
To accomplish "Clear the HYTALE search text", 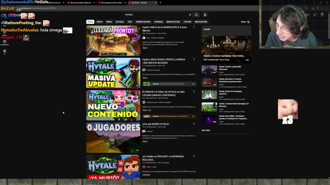I will 190,15.
